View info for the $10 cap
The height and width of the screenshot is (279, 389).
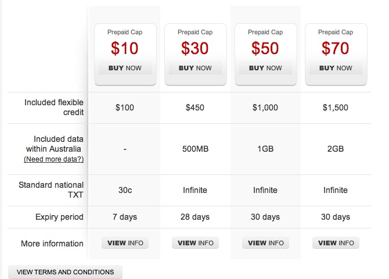click(x=125, y=243)
